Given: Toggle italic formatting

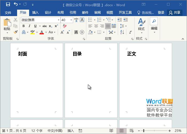Looking at the screenshot, I should pyautogui.click(x=29, y=26).
